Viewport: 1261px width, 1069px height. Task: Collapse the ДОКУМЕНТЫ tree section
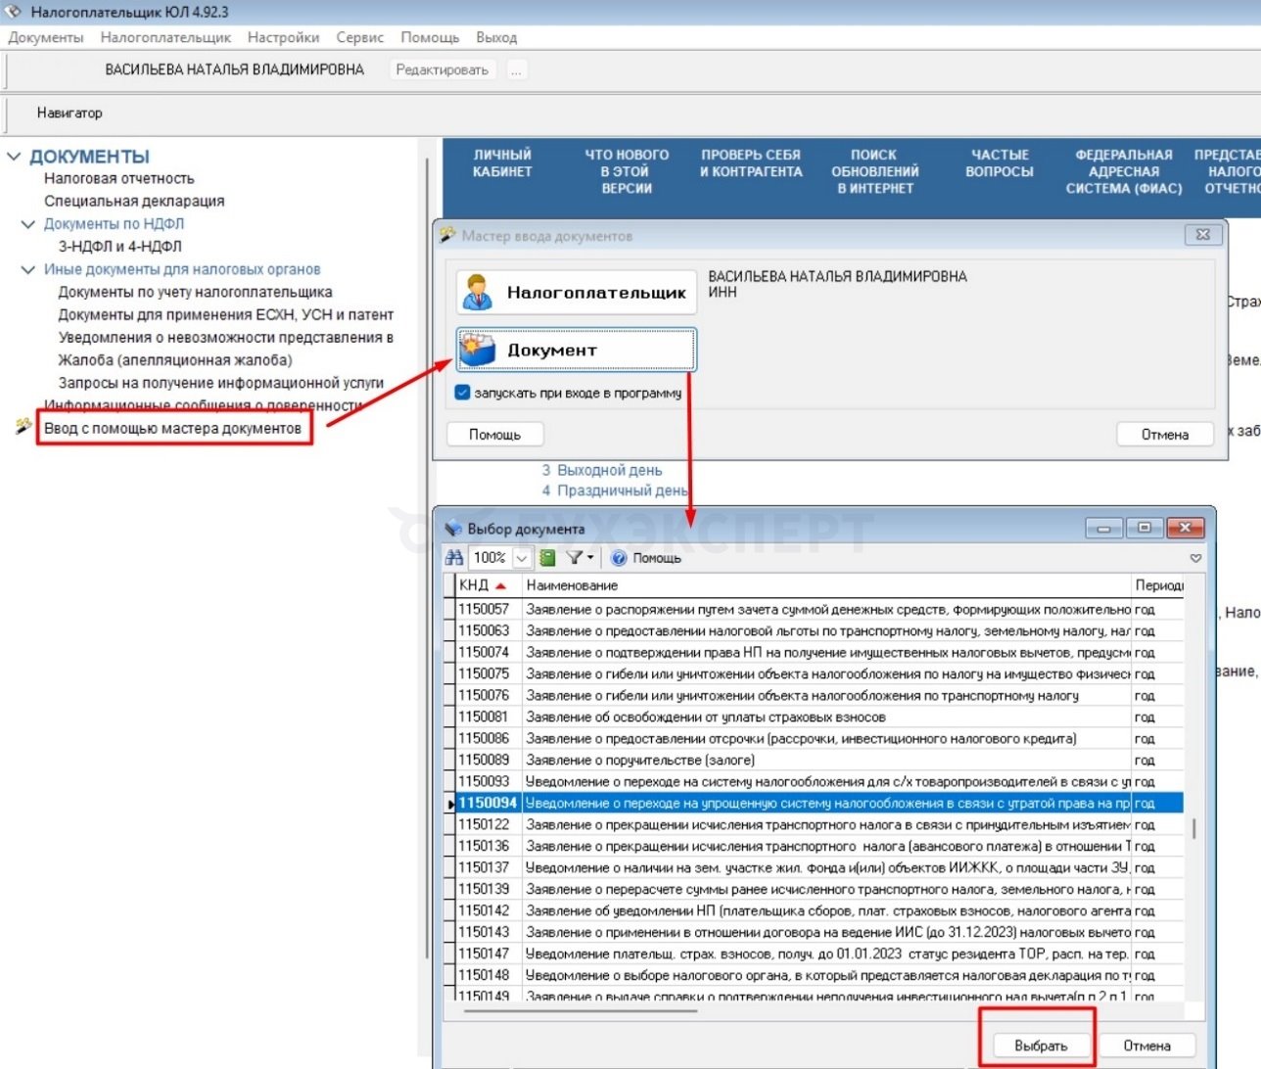(14, 157)
